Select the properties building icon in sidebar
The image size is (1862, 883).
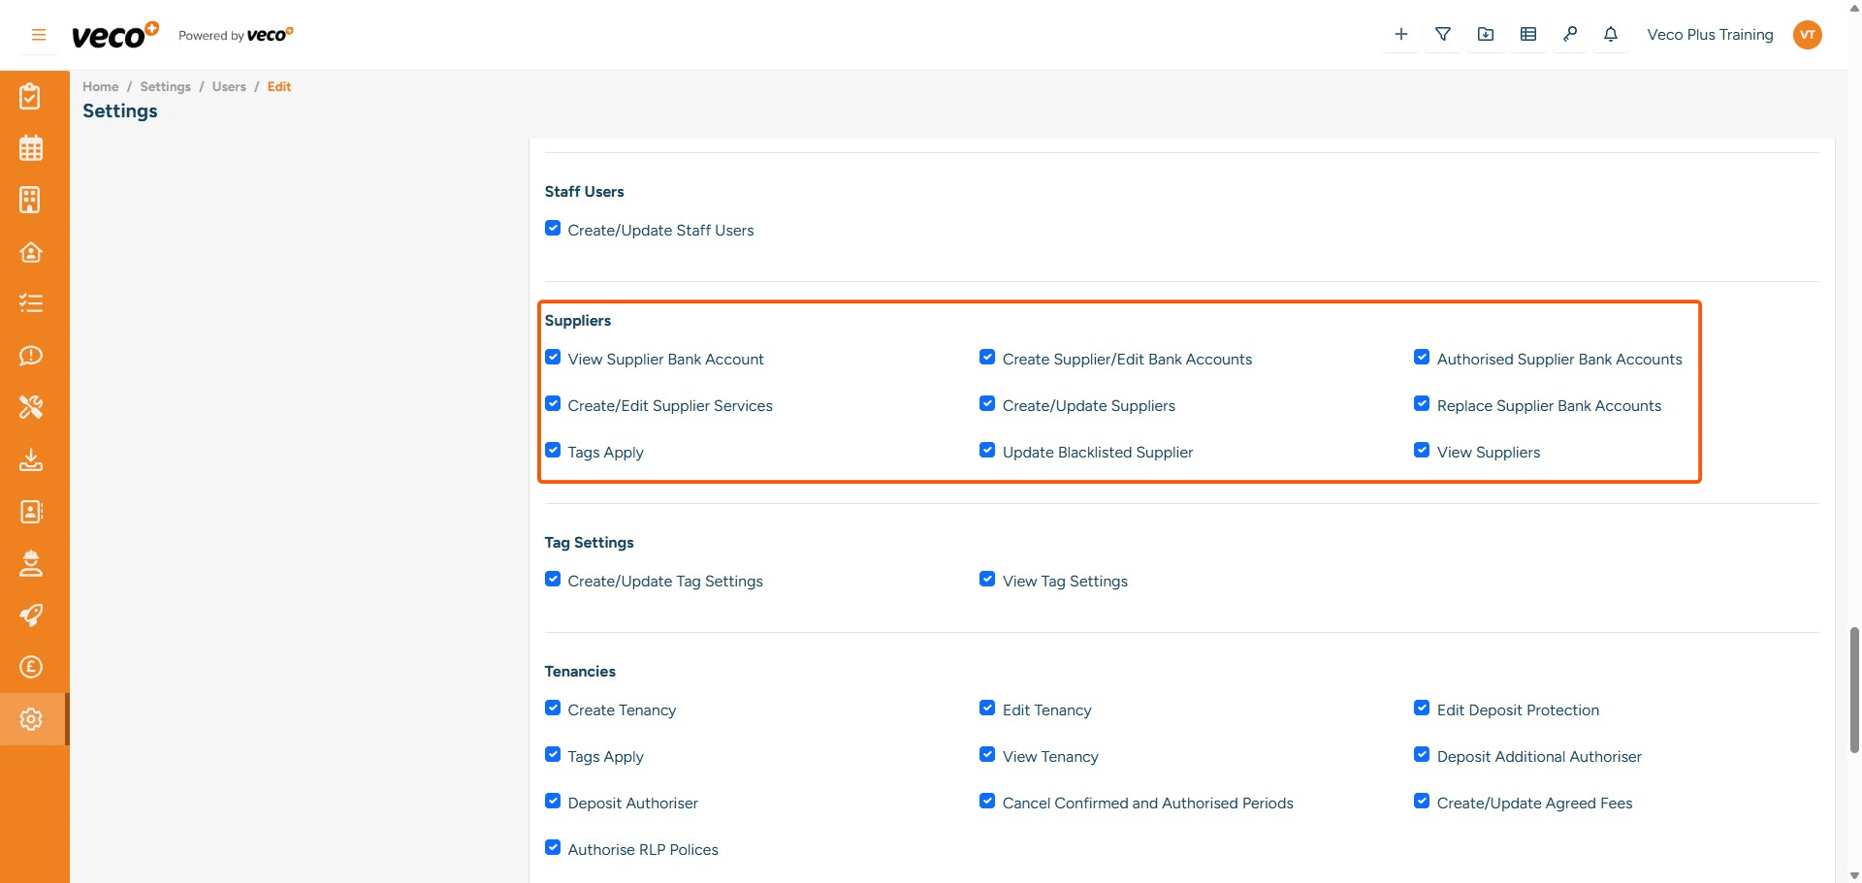(31, 200)
